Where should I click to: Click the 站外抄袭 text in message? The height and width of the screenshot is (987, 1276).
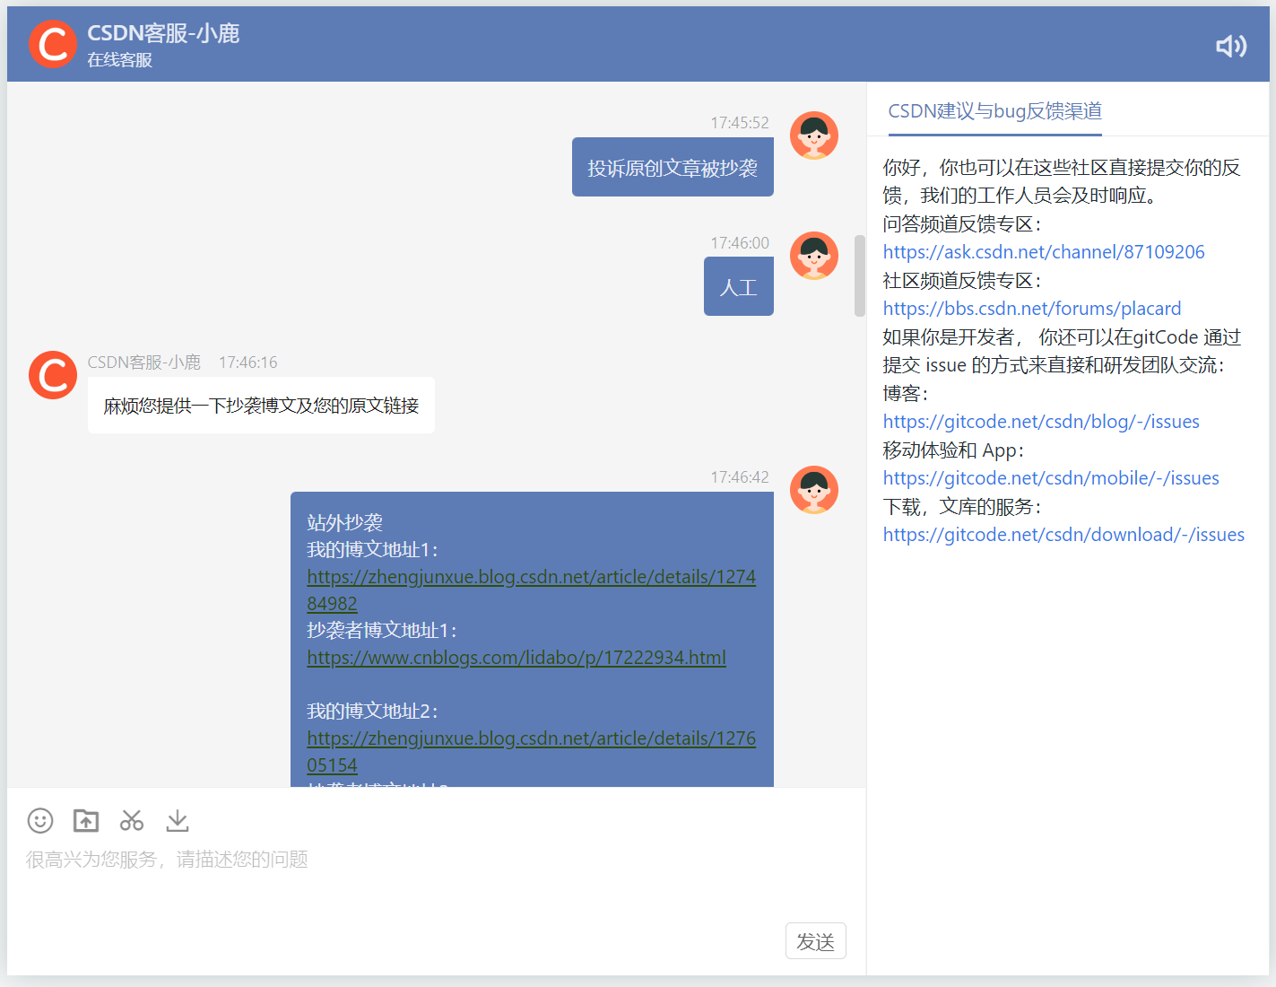pyautogui.click(x=345, y=522)
